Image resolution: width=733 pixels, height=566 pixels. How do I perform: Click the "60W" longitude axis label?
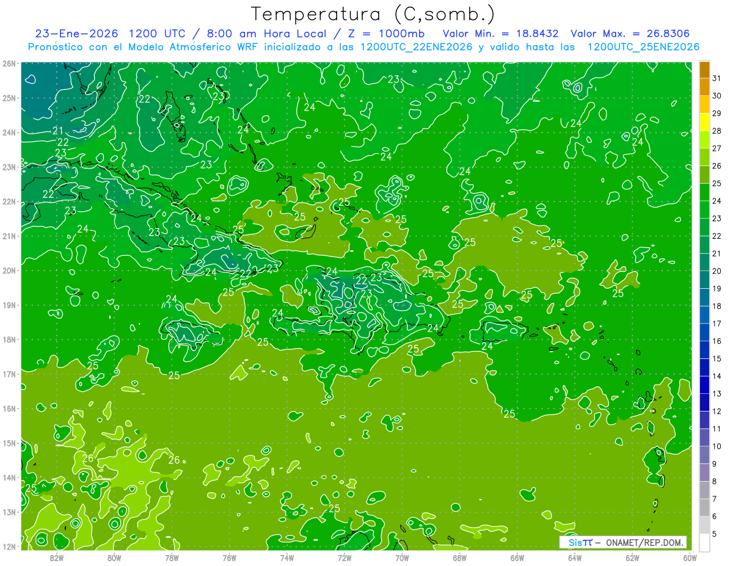click(690, 557)
